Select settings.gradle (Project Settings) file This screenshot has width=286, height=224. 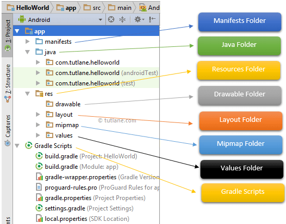click(89, 208)
